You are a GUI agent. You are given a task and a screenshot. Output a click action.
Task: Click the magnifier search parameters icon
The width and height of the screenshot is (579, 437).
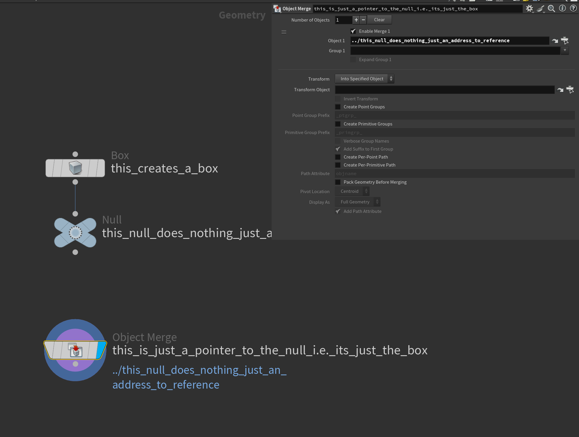(x=551, y=9)
